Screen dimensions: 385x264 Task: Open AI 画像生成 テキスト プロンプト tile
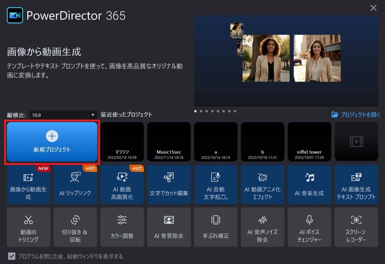tap(356, 184)
